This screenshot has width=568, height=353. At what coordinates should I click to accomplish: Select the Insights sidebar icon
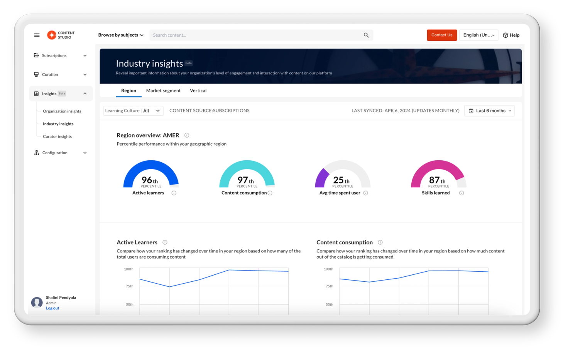[36, 93]
